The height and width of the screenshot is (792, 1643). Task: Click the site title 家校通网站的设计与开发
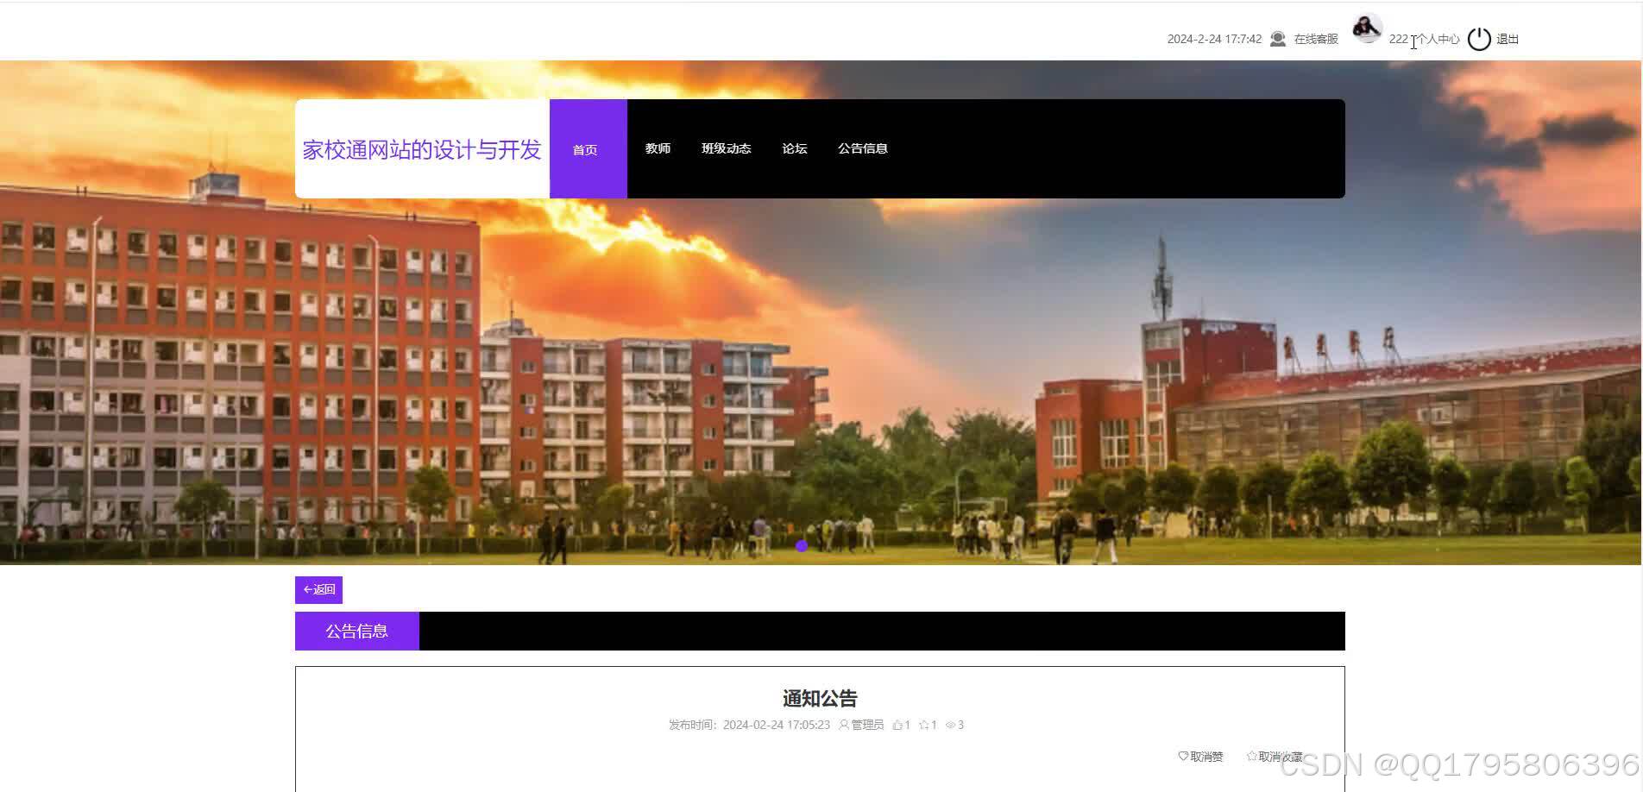tap(421, 149)
